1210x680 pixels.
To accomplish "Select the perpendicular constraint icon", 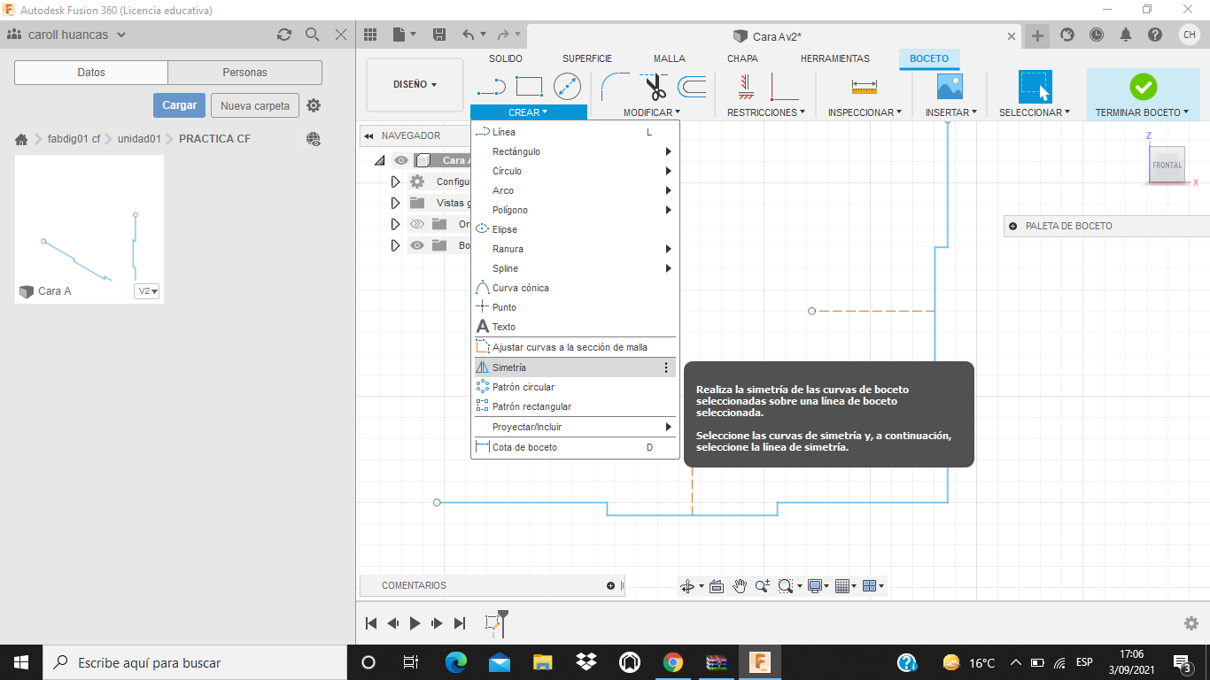I will click(784, 86).
